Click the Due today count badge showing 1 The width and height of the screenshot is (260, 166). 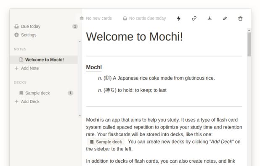(x=75, y=27)
